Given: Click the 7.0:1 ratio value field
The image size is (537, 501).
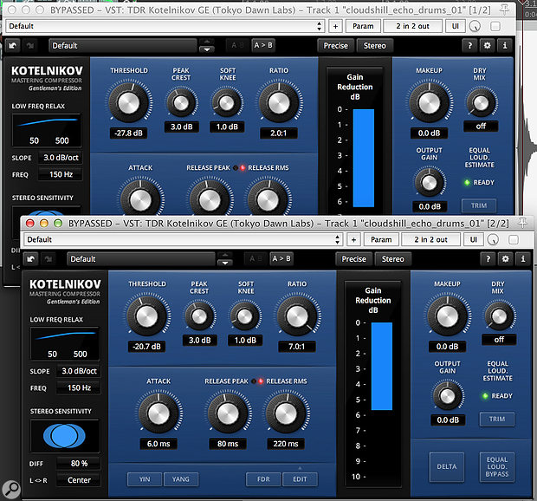Looking at the screenshot, I should click(x=297, y=347).
